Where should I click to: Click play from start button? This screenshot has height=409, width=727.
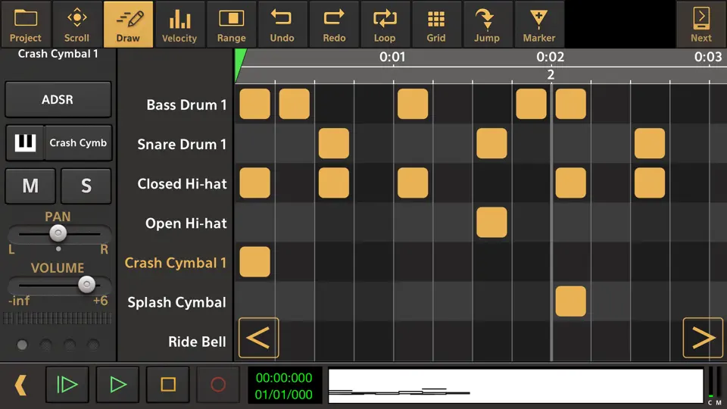[x=67, y=385]
